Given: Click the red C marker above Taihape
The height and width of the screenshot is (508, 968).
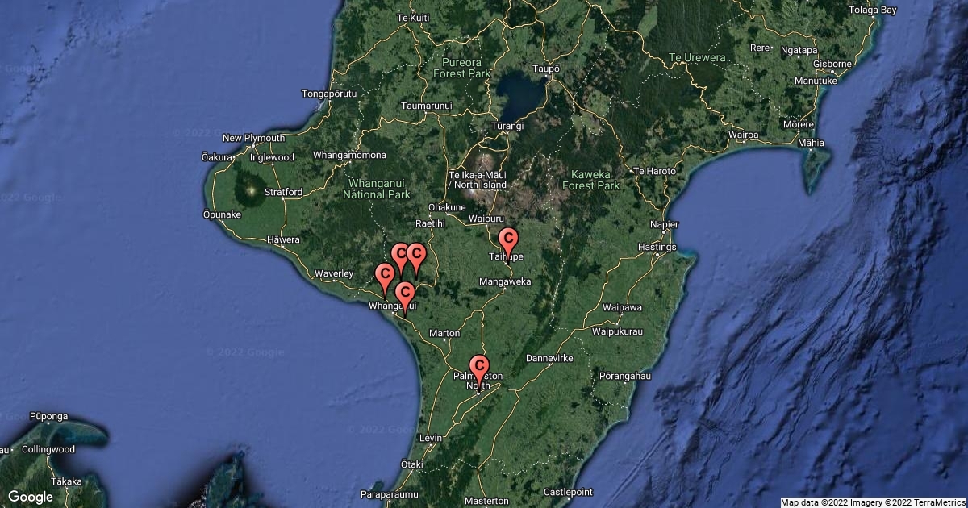Looking at the screenshot, I should (x=508, y=240).
